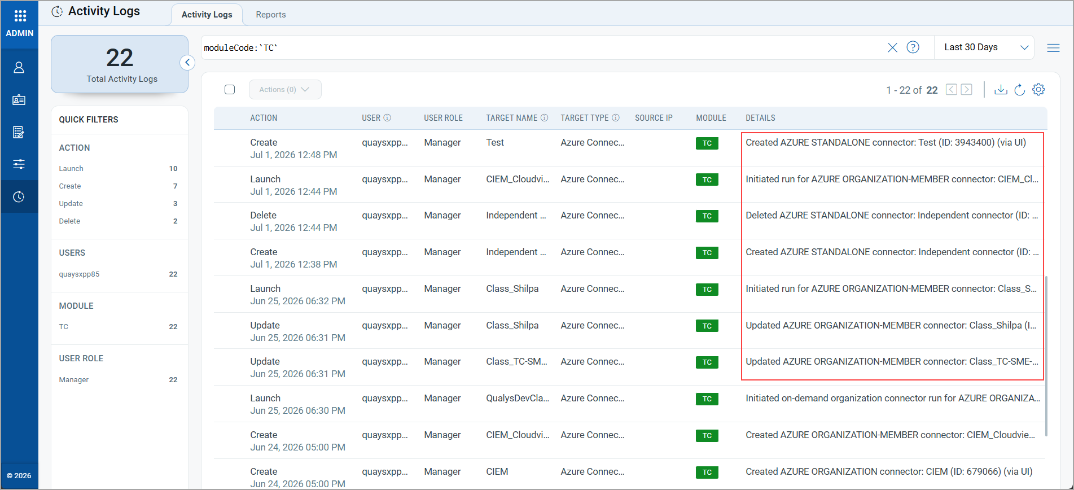The width and height of the screenshot is (1074, 490).
Task: Sort by the ACTION column header
Action: coord(264,118)
